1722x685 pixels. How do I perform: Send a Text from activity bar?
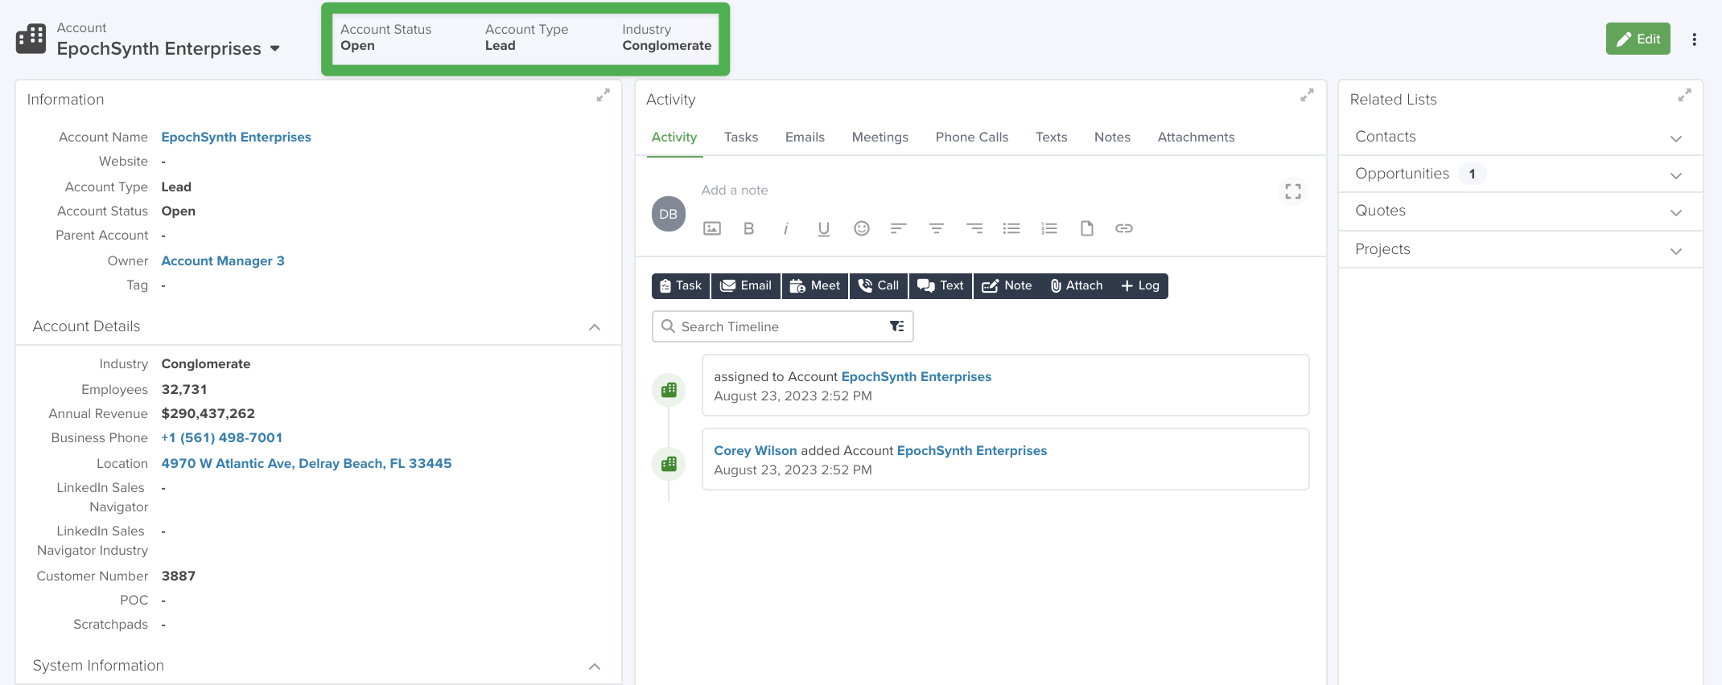click(941, 285)
